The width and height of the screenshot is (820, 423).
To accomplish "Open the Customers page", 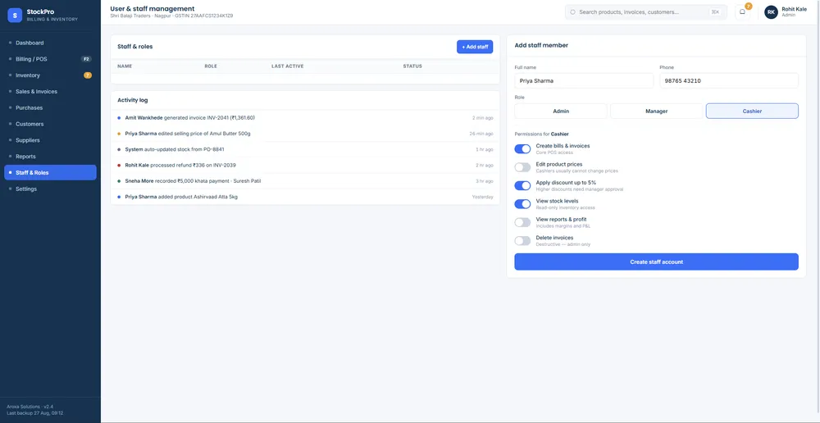I will tap(50, 124).
